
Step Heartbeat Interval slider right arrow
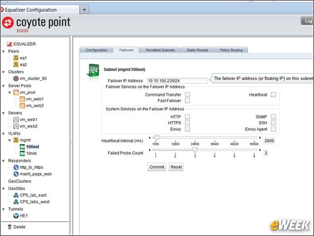260,138
